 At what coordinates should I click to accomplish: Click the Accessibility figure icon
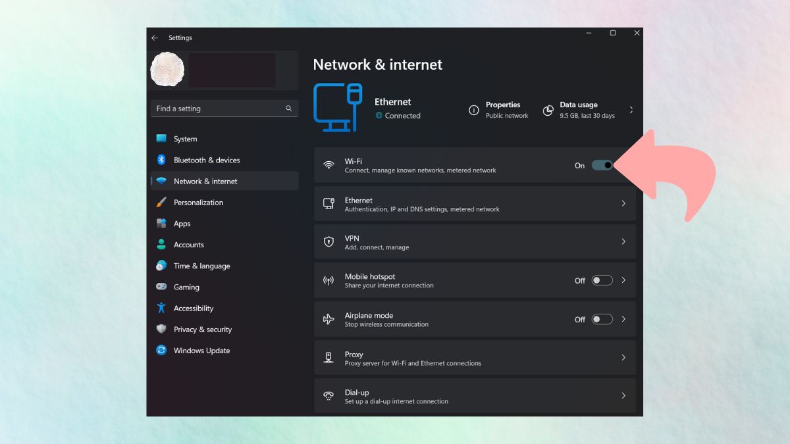[x=161, y=308]
